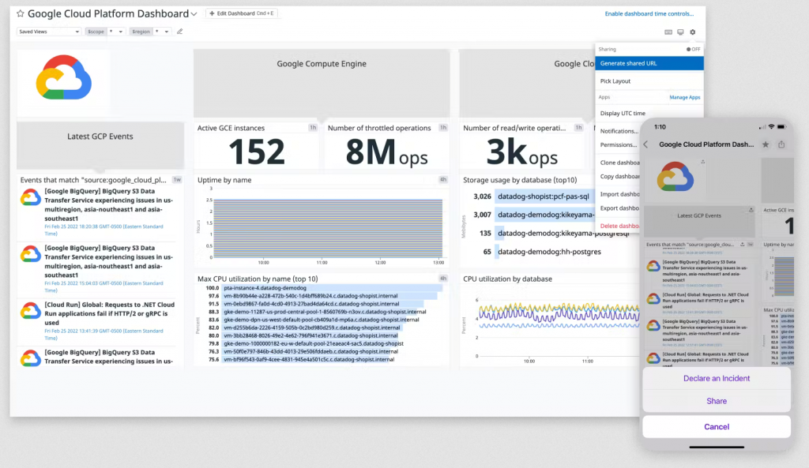Tap the star icon in mobile header
Screen dimensions: 809x468
[x=766, y=144]
